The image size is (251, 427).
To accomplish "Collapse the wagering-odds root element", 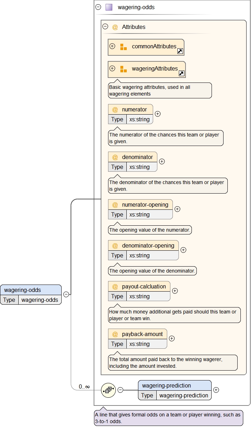I will click(66, 294).
